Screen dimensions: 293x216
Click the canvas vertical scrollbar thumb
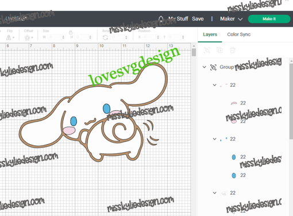(x=194, y=52)
